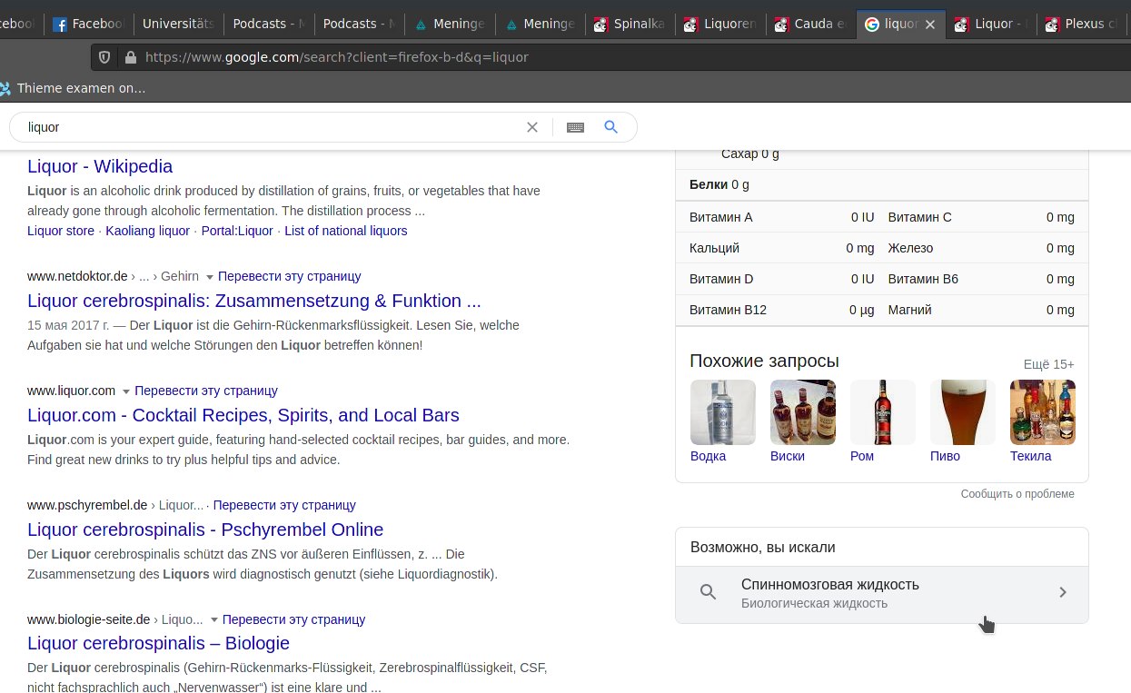This screenshot has width=1131, height=693.
Task: Open the Виски thumbnail image
Action: pos(803,412)
